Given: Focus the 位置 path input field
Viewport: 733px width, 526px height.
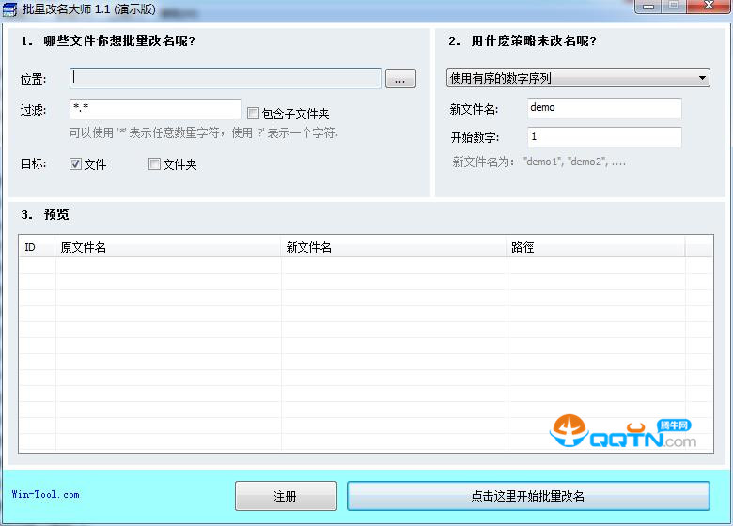Looking at the screenshot, I should click(x=226, y=78).
